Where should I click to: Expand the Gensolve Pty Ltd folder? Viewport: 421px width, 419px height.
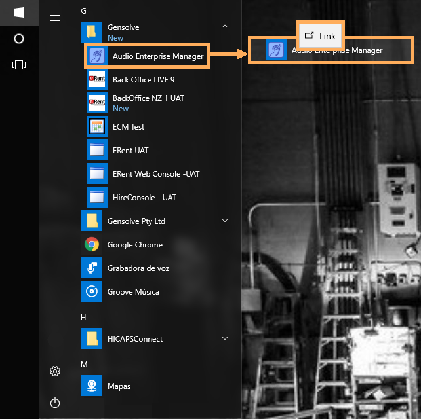(224, 221)
